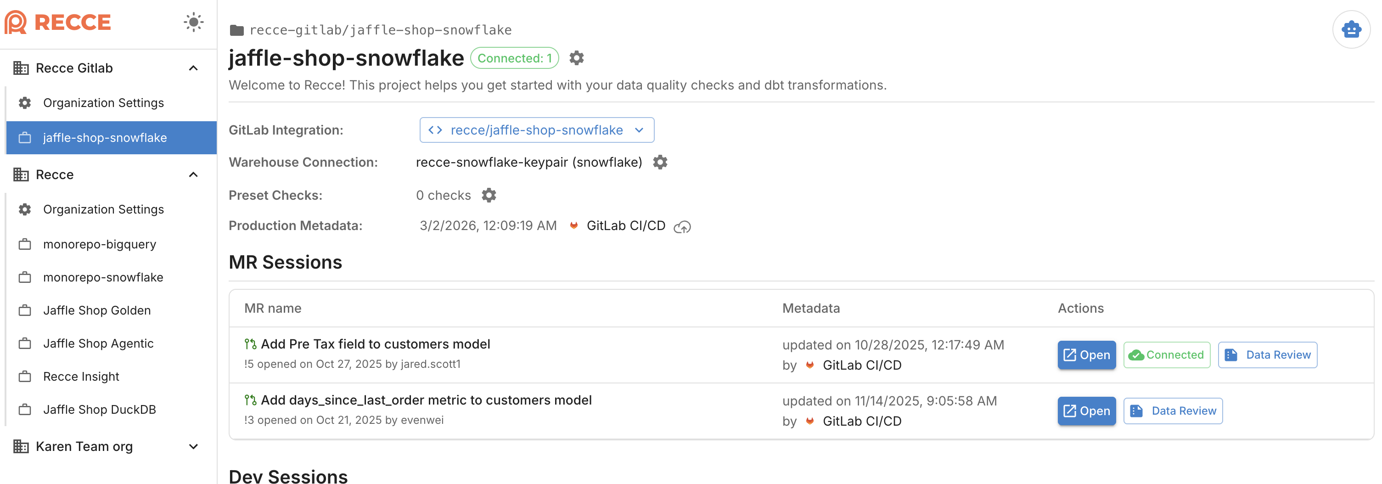Open the Preset Checks settings gear
Viewport: 1382px width, 484px height.
489,195
